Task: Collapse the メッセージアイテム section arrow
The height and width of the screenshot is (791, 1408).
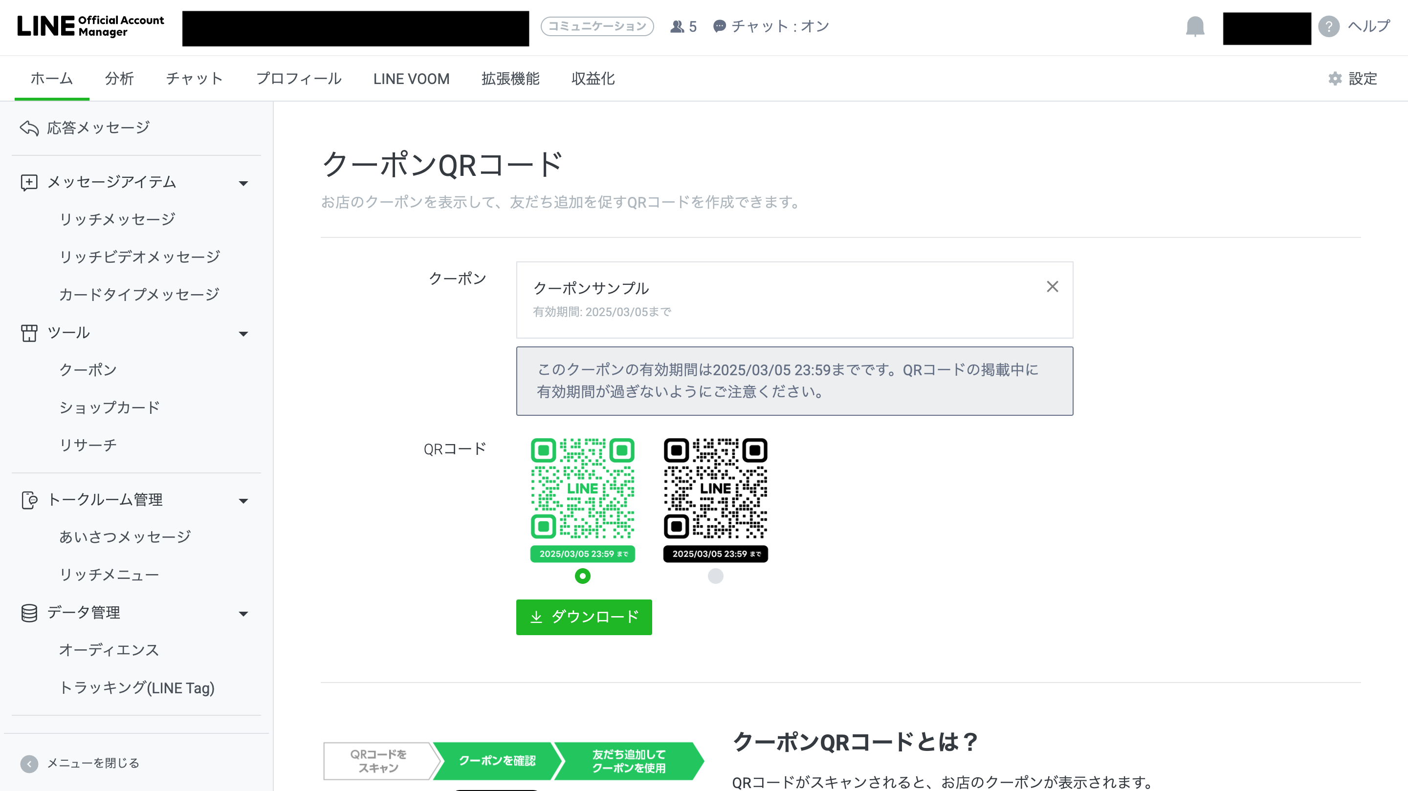Action: 243,183
